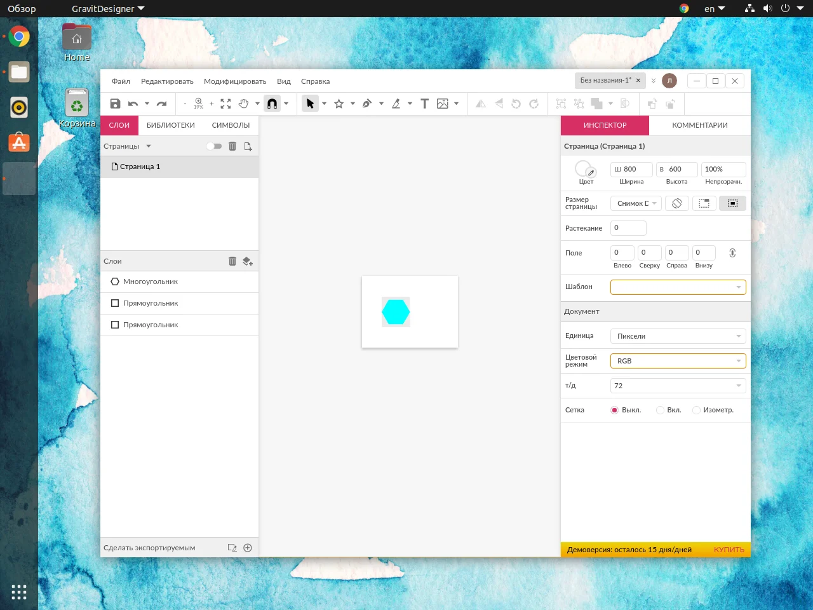This screenshot has height=610, width=813.
Task: Switch to the Библиотеки tab
Action: click(x=171, y=125)
